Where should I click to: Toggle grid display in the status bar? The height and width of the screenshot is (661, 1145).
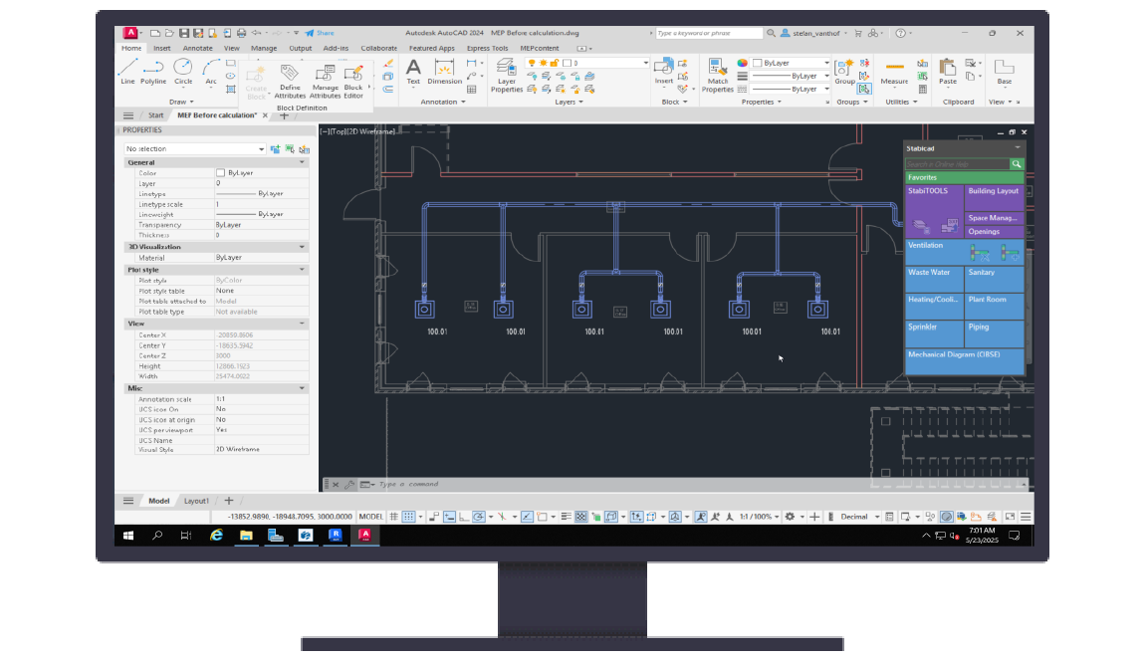(x=392, y=517)
